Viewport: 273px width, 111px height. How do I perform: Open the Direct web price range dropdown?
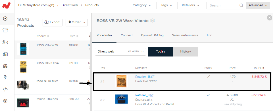pos(120,52)
